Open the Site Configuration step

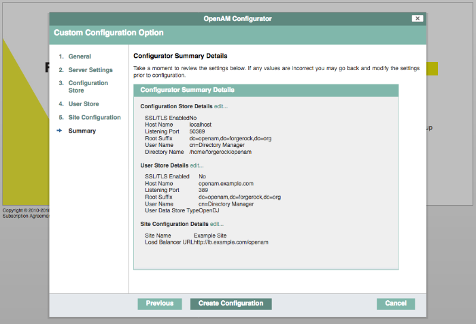[95, 117]
